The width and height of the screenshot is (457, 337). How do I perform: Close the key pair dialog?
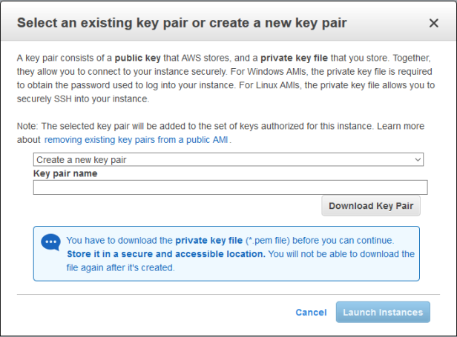pos(434,24)
